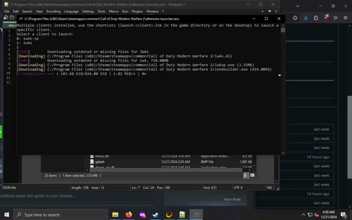352x220 pixels.
Task: Expand the browser toolbar overflow chevrons
Action: (x=335, y=18)
